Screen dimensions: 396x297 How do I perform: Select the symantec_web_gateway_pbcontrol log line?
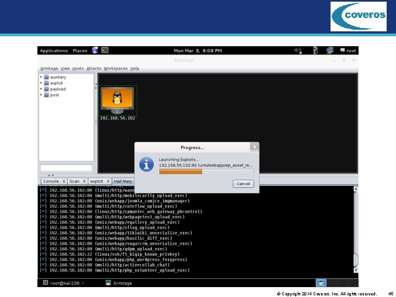point(120,212)
